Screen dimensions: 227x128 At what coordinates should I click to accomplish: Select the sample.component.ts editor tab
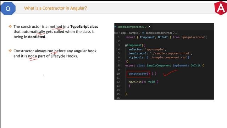(x=132, y=27)
